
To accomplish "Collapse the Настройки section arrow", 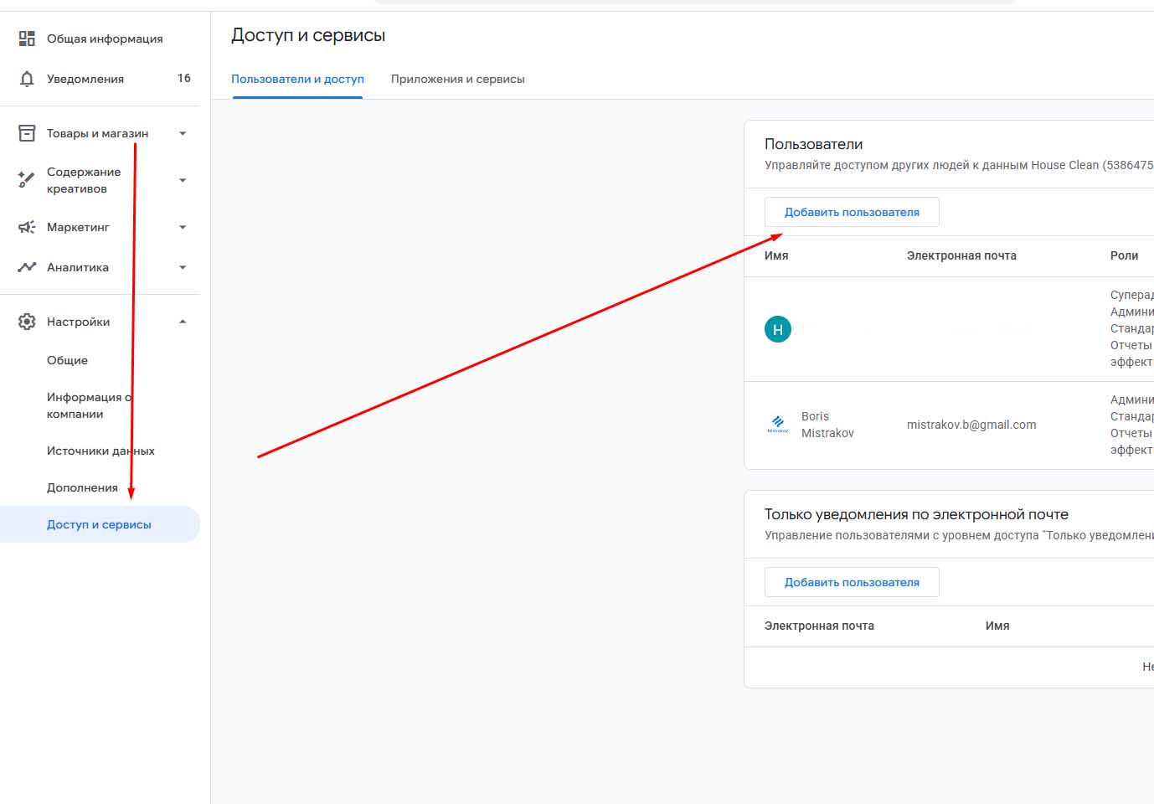I will pyautogui.click(x=183, y=322).
